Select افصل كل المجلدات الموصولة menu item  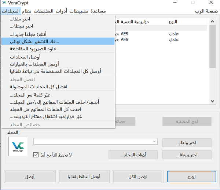coord(58,87)
